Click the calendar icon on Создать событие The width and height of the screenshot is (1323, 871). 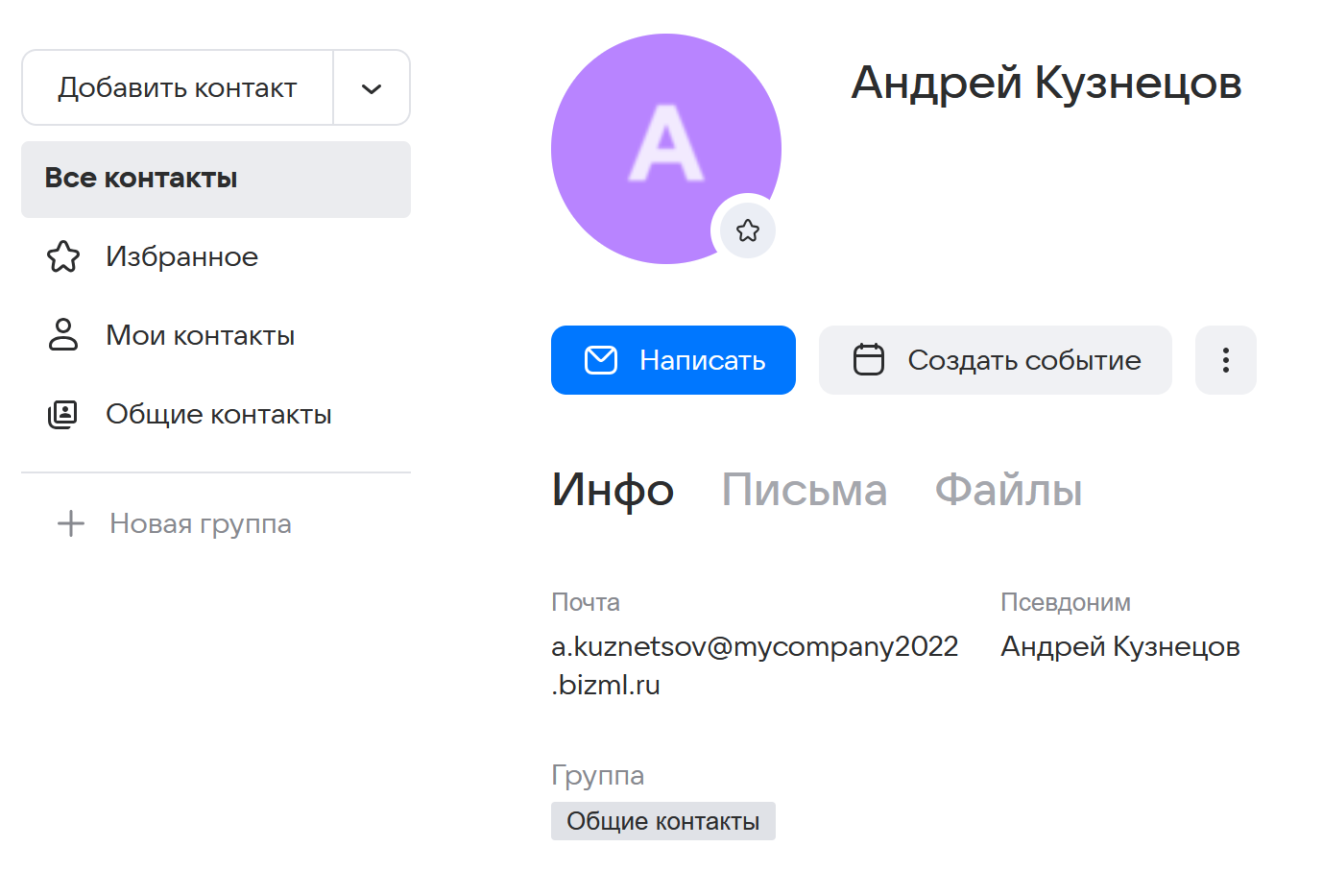coord(869,360)
